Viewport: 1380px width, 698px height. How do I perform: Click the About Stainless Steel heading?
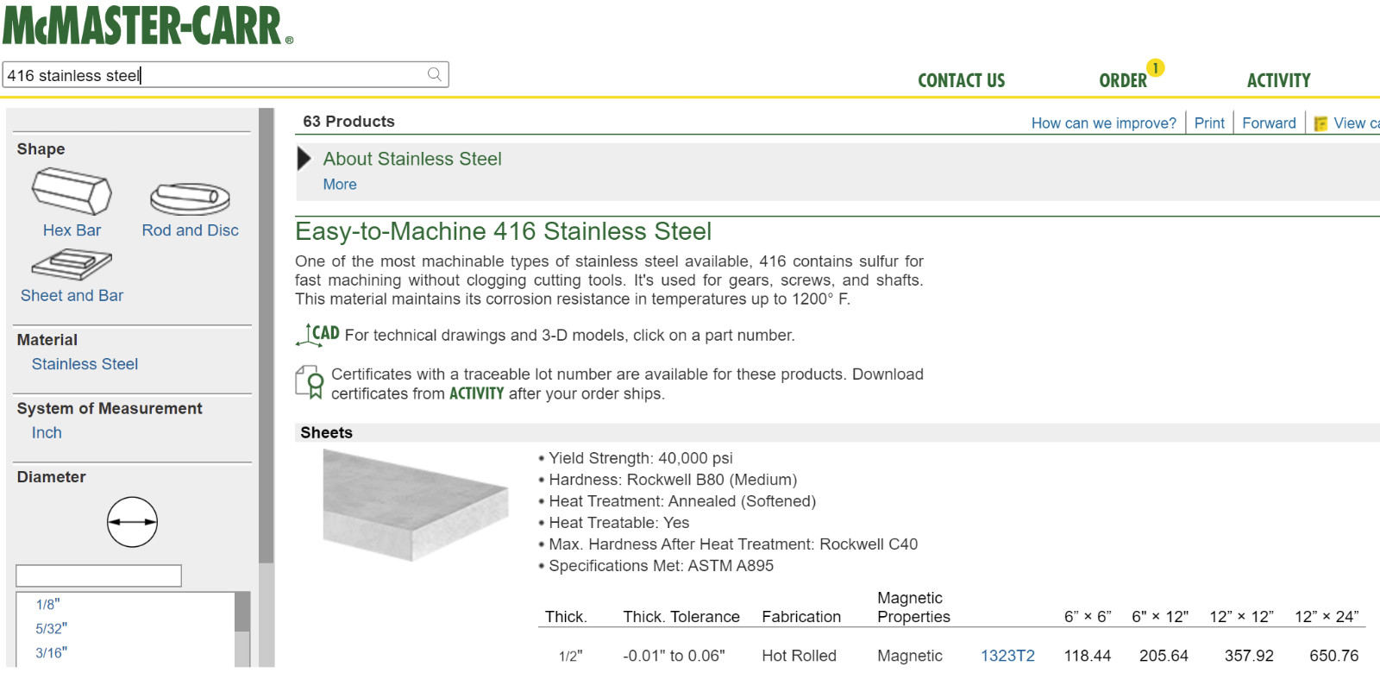[x=412, y=159]
